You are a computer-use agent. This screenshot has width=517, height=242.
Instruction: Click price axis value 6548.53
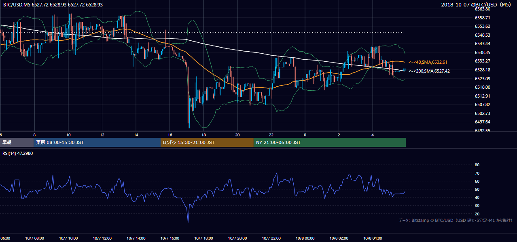482,35
